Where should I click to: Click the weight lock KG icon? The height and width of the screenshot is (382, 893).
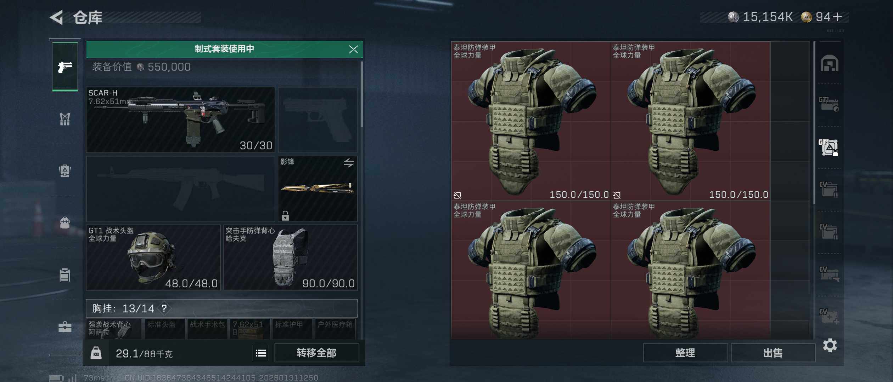click(x=96, y=353)
